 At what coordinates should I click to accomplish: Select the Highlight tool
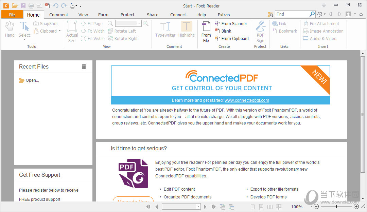click(x=186, y=29)
